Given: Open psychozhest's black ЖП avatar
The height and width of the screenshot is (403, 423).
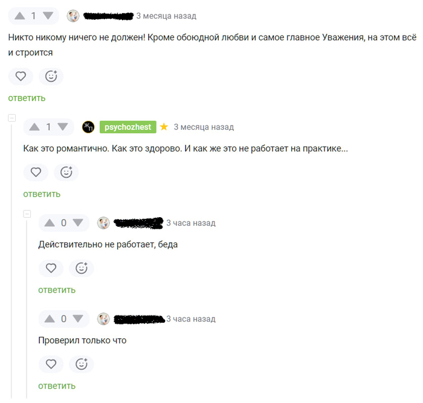Looking at the screenshot, I should click(x=88, y=127).
